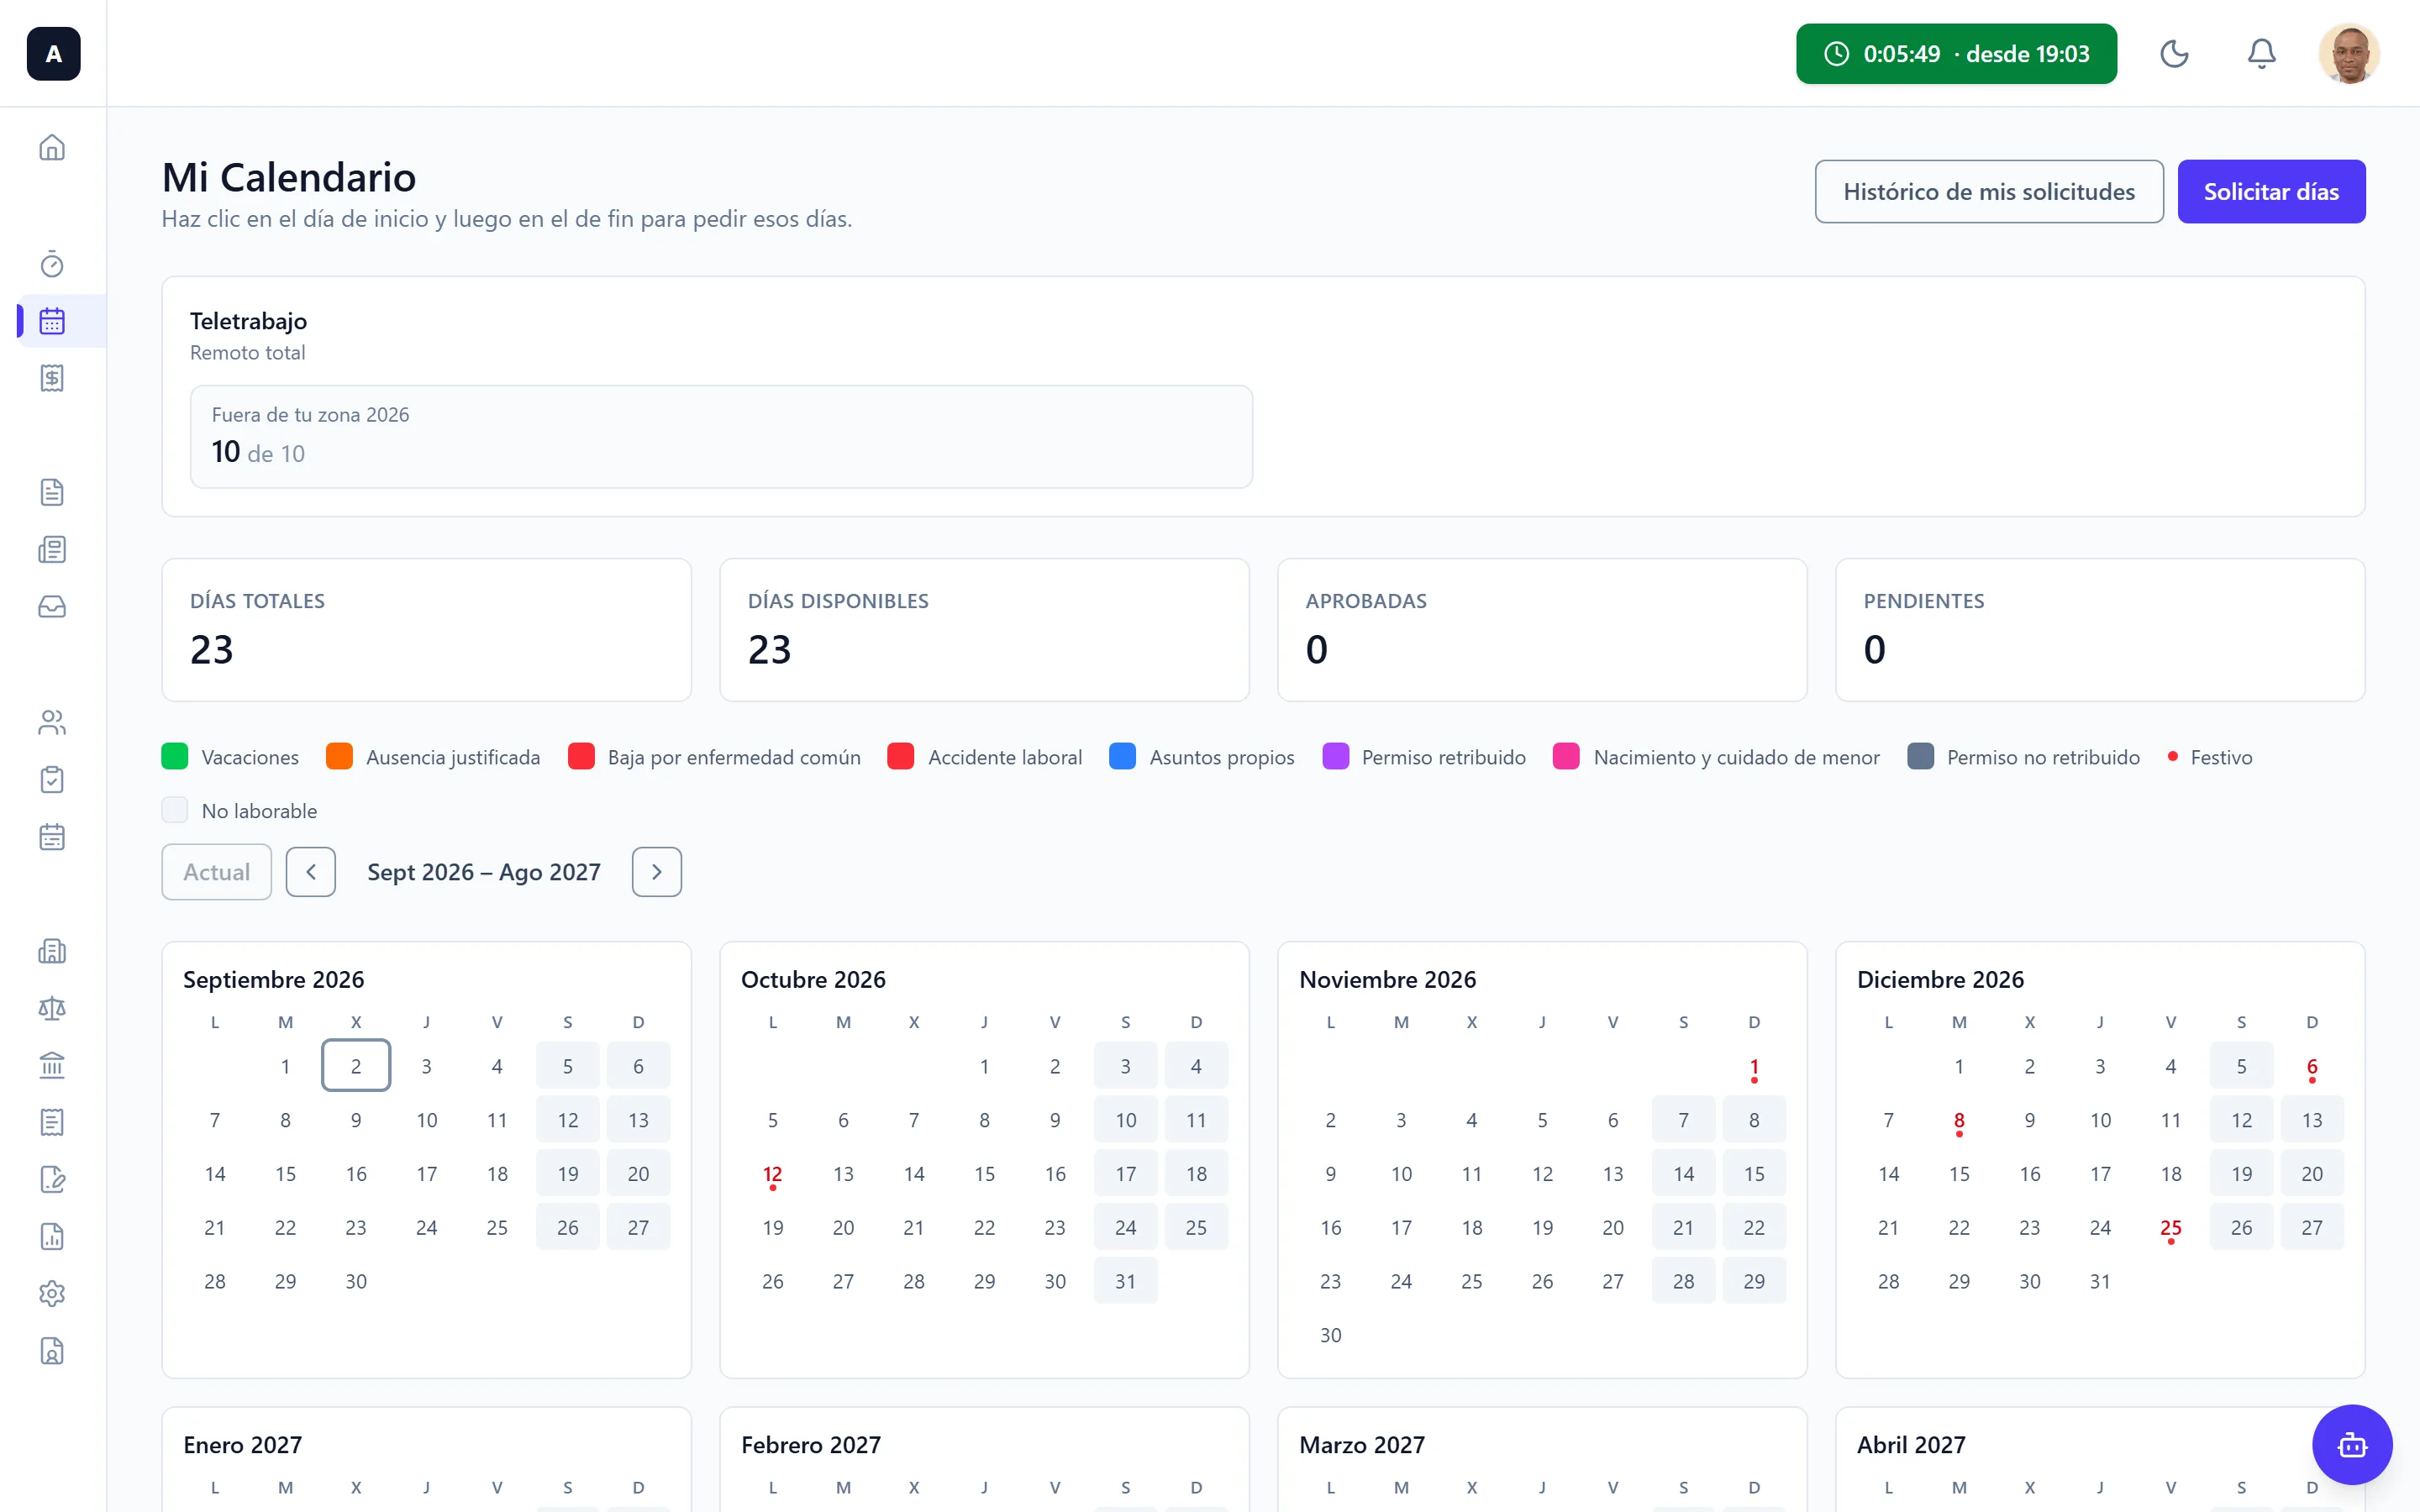Click the Enero 2027 month title
Image resolution: width=2420 pixels, height=1512 pixels.
pos(243,1445)
